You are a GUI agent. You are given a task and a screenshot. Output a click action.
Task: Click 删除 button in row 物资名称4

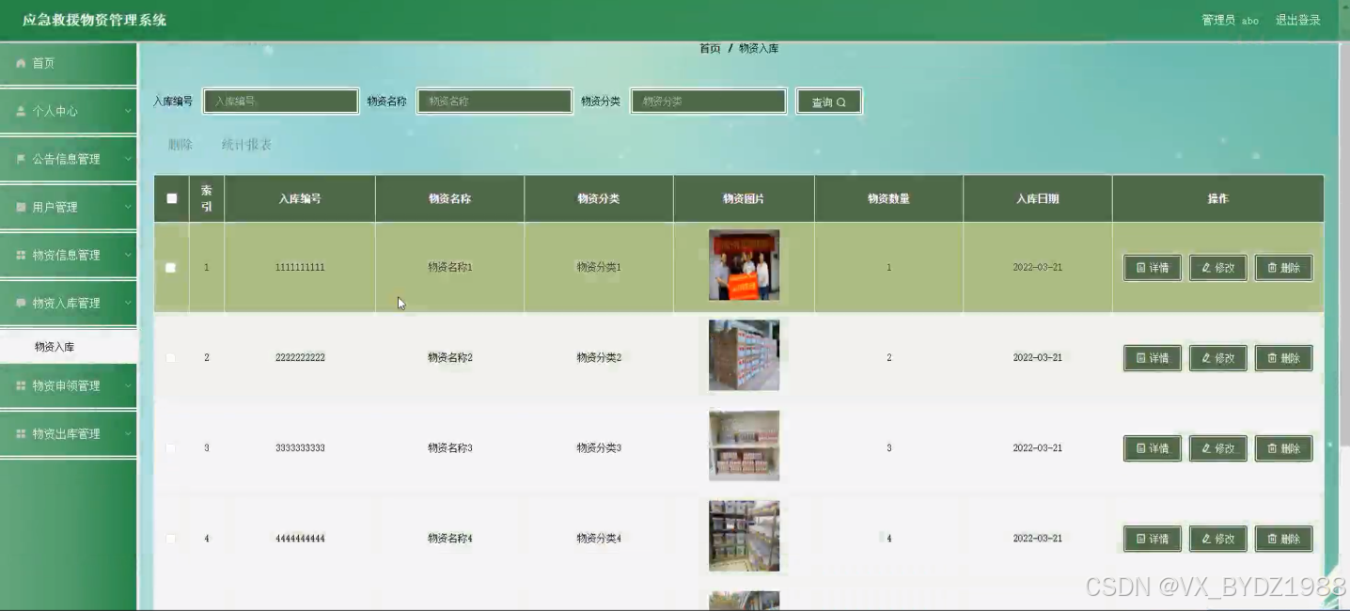[1284, 539]
